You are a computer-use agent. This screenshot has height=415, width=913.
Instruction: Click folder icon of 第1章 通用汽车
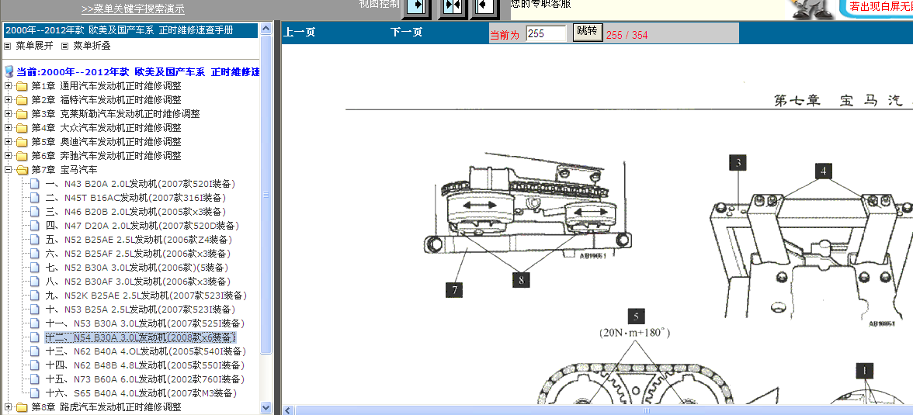pos(22,86)
